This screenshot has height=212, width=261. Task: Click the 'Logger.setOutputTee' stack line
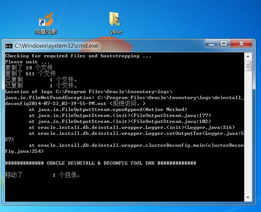point(136,134)
